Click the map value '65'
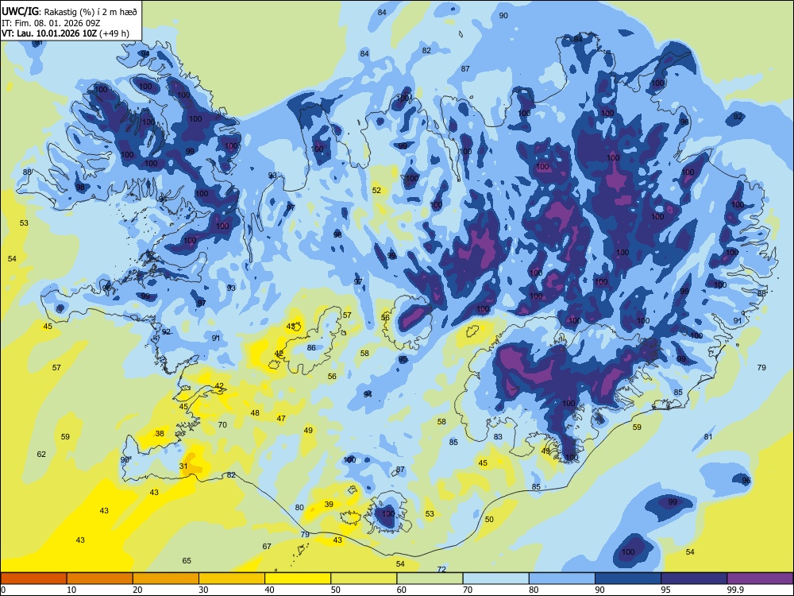This screenshot has height=596, width=794. coord(187,560)
